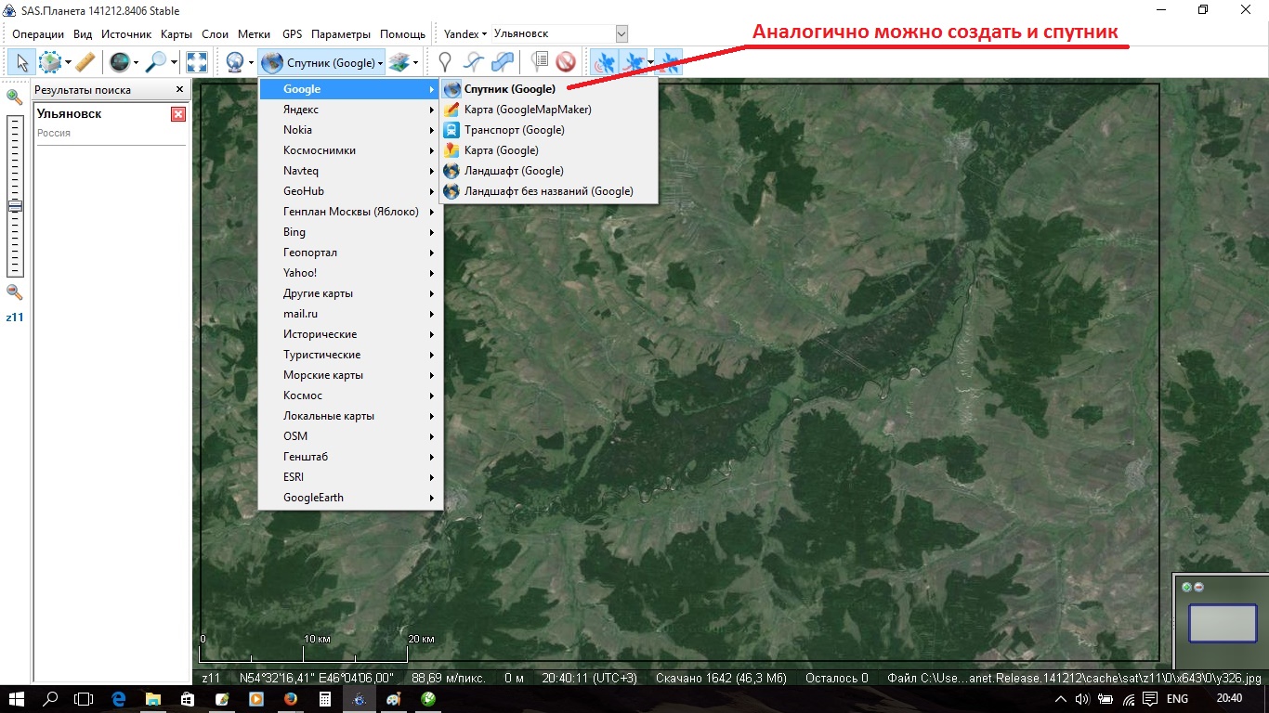Click the add polygon mark icon
1269x713 pixels.
click(x=503, y=62)
